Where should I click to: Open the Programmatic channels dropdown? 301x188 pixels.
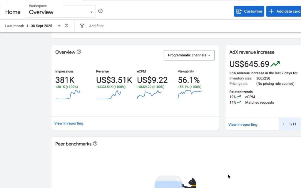(x=189, y=55)
